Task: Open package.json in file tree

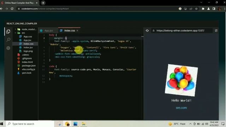Action: tap(29, 66)
